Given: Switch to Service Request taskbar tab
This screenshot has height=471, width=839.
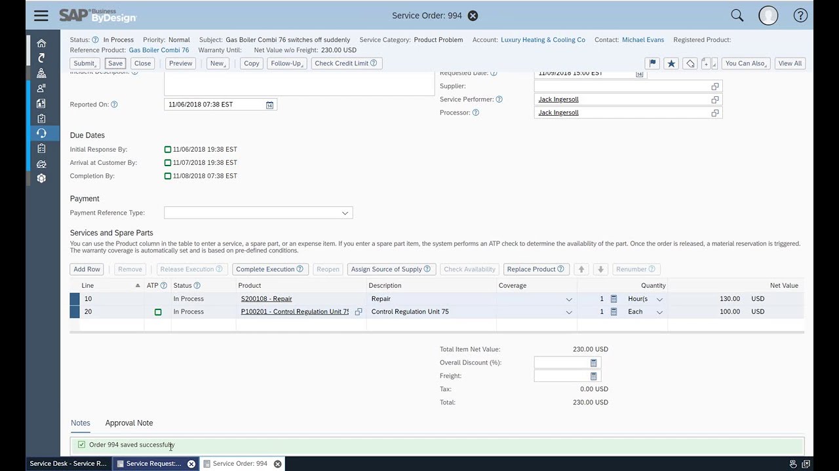Looking at the screenshot, I should pos(154,464).
